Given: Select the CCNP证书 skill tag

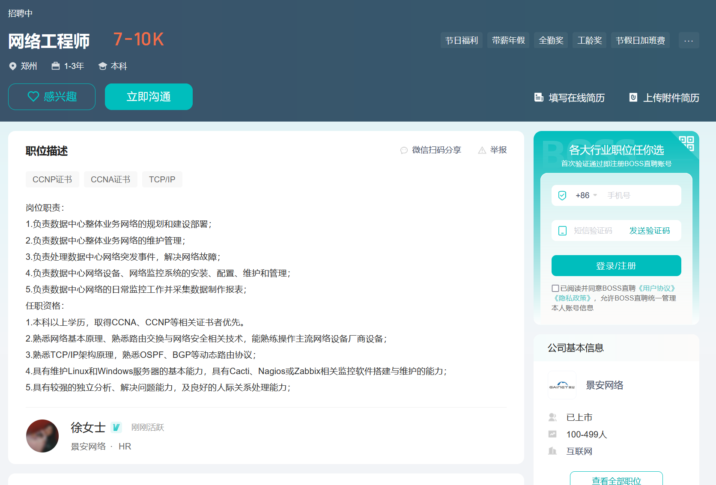Looking at the screenshot, I should pyautogui.click(x=52, y=179).
